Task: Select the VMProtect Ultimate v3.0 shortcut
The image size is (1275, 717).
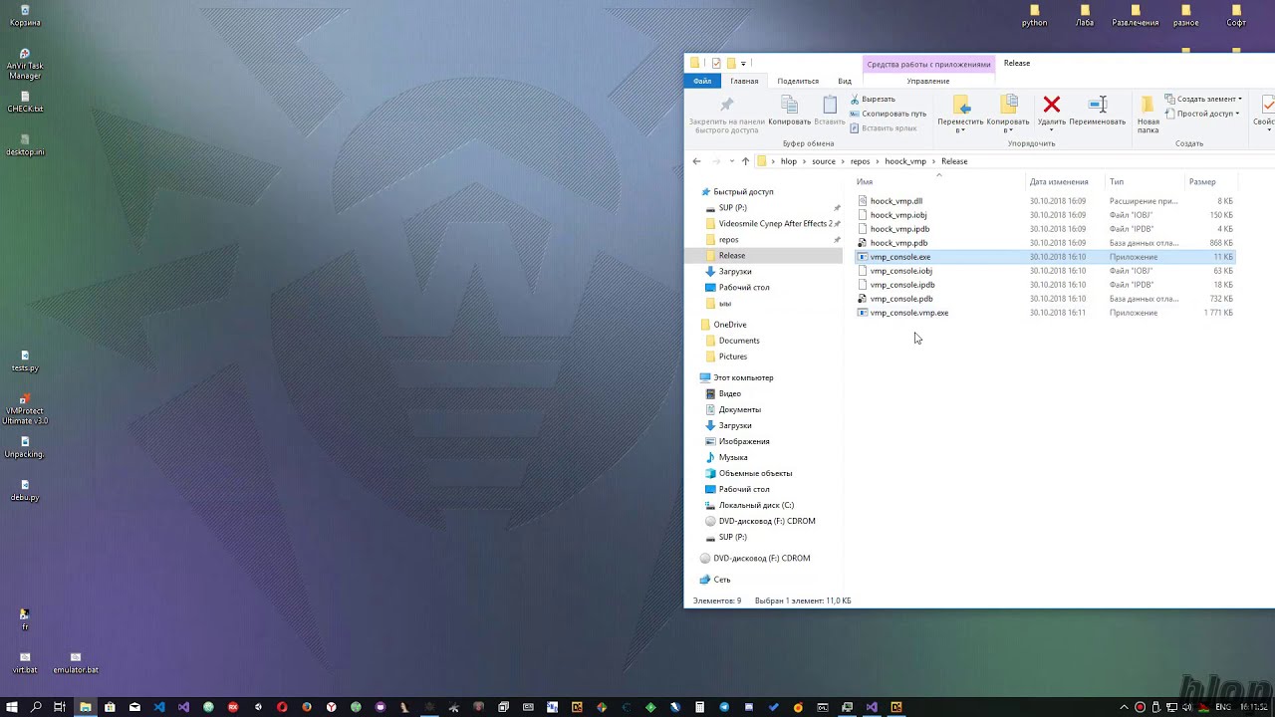Action: pos(25,409)
